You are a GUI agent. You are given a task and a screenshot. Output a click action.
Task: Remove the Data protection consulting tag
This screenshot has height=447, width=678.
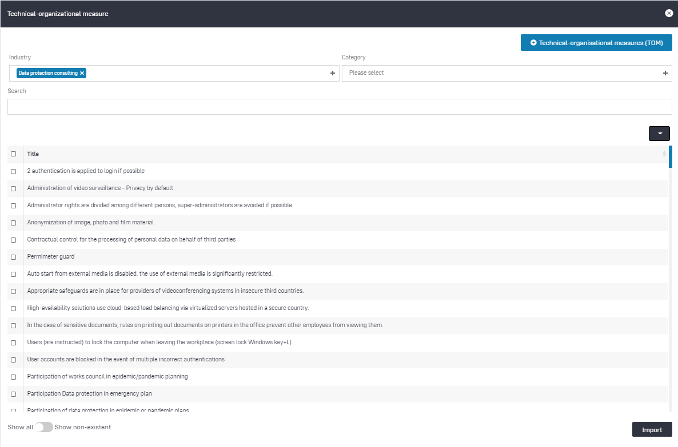[82, 73]
